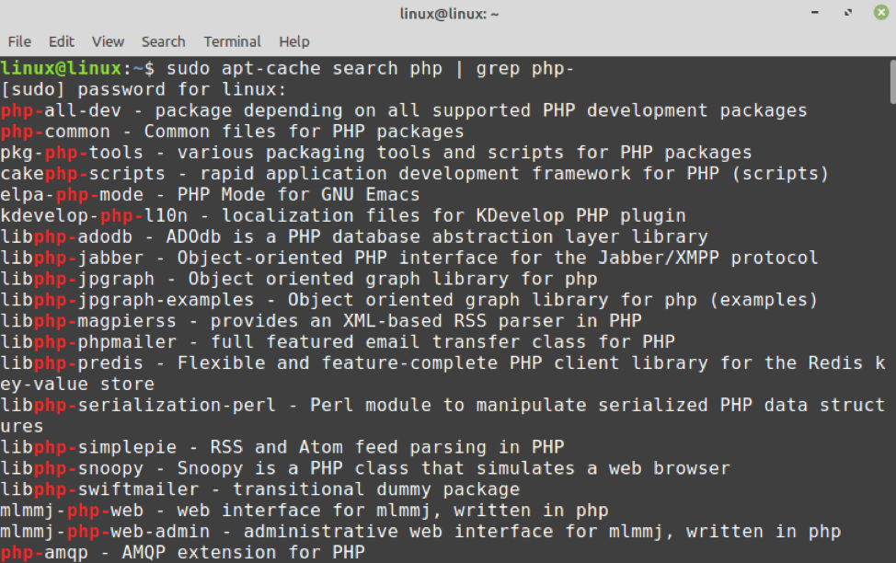Open the View menu

pos(108,41)
